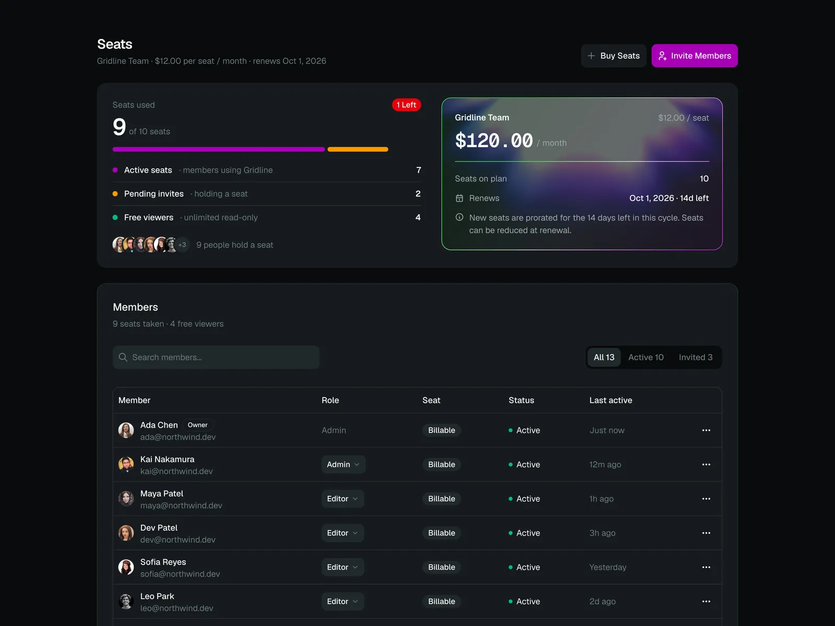Select the Active seats legend row
Viewport: 835px width, 626px height.
point(267,170)
